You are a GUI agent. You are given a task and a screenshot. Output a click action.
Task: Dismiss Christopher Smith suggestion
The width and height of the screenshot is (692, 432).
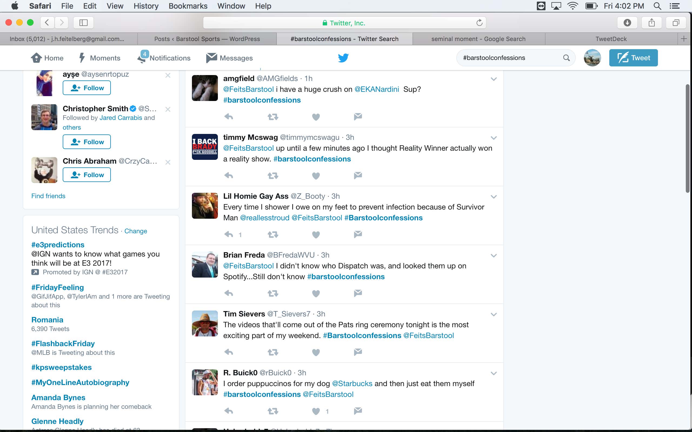(x=168, y=109)
